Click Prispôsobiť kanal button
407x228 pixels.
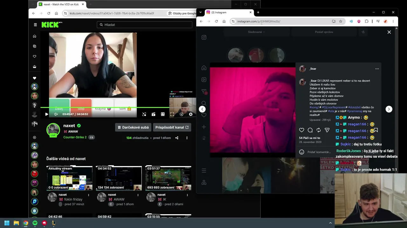click(x=172, y=127)
